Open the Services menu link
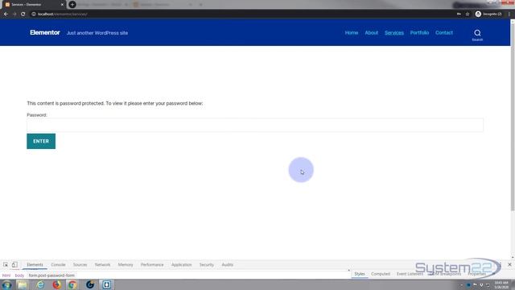 394,32
